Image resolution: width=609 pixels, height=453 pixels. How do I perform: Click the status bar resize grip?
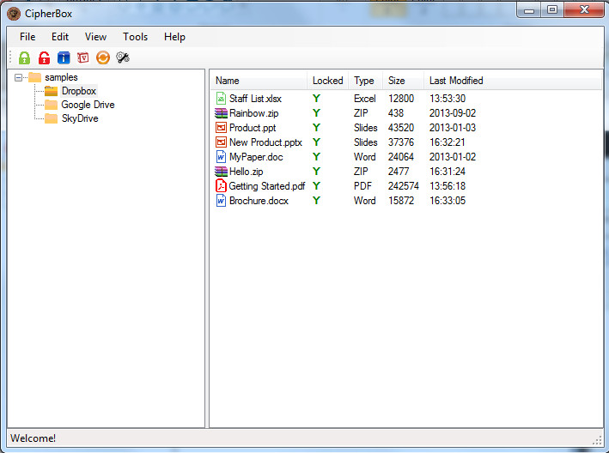click(597, 440)
